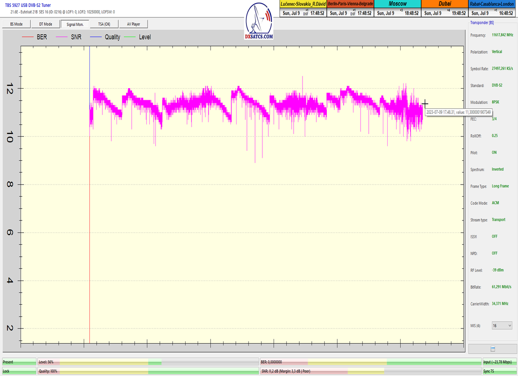Open the MIS dropdown showing 16
The width and height of the screenshot is (518, 376).
502,325
